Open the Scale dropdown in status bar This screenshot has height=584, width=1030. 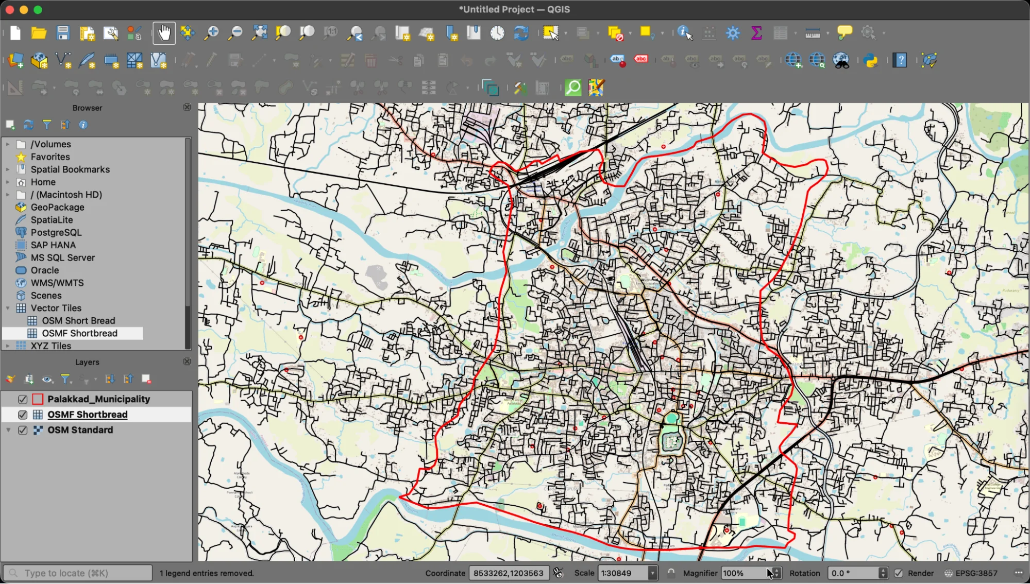pos(652,573)
